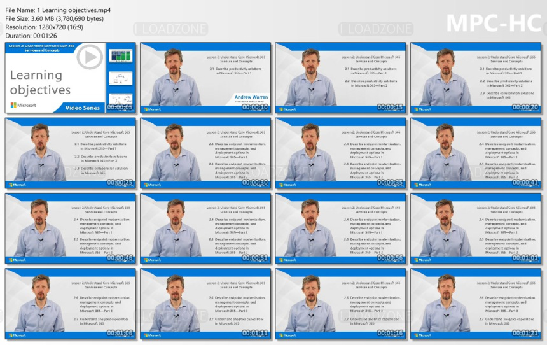Select the thumbnail stamped 00:01:01

point(476,229)
